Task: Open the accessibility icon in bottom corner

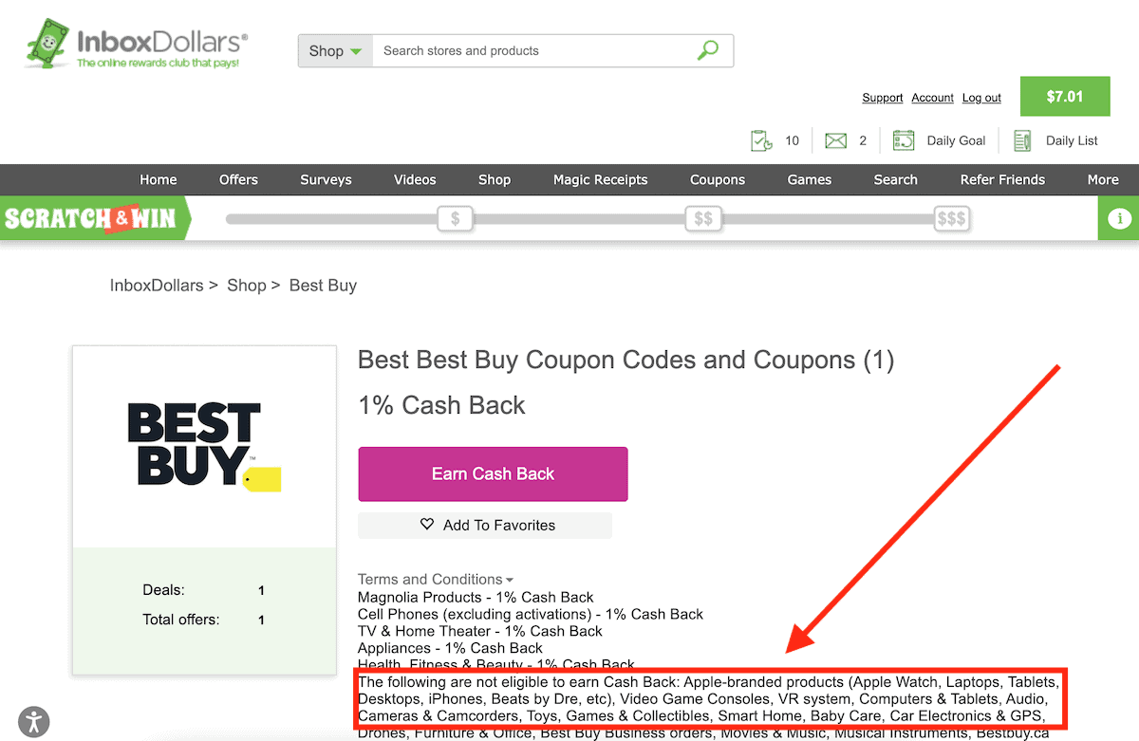Action: pos(34,721)
